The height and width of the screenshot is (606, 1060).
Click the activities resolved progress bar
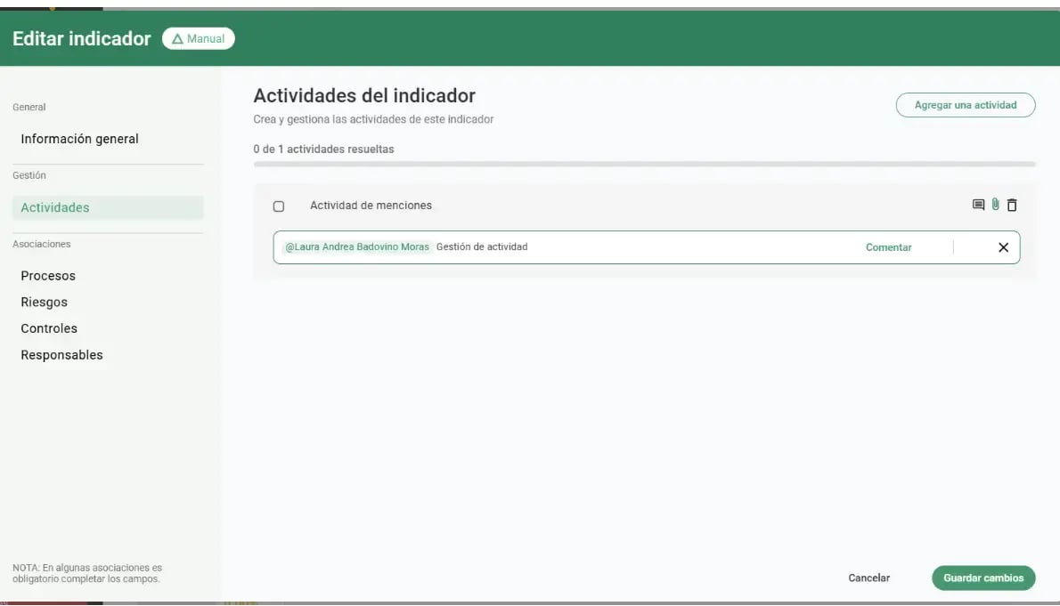coord(644,165)
